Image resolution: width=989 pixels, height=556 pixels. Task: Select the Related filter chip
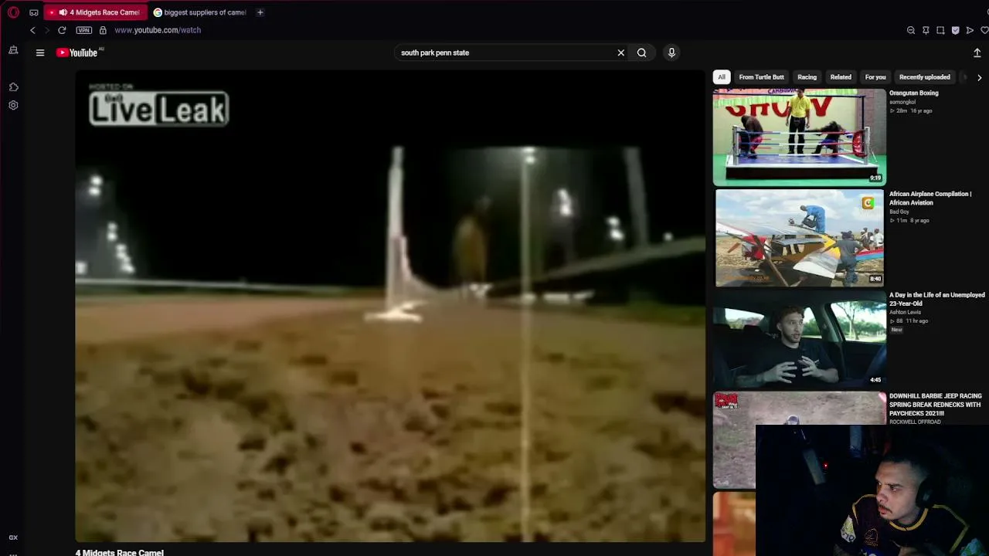pyautogui.click(x=841, y=77)
